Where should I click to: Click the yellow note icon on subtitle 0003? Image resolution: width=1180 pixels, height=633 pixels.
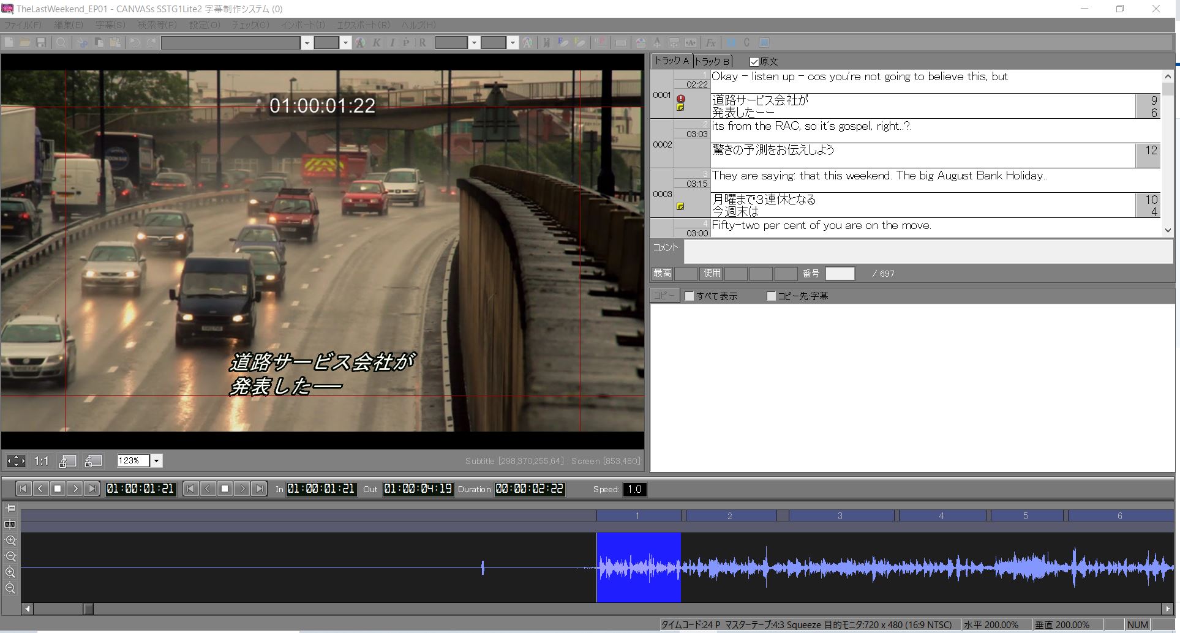click(x=680, y=206)
